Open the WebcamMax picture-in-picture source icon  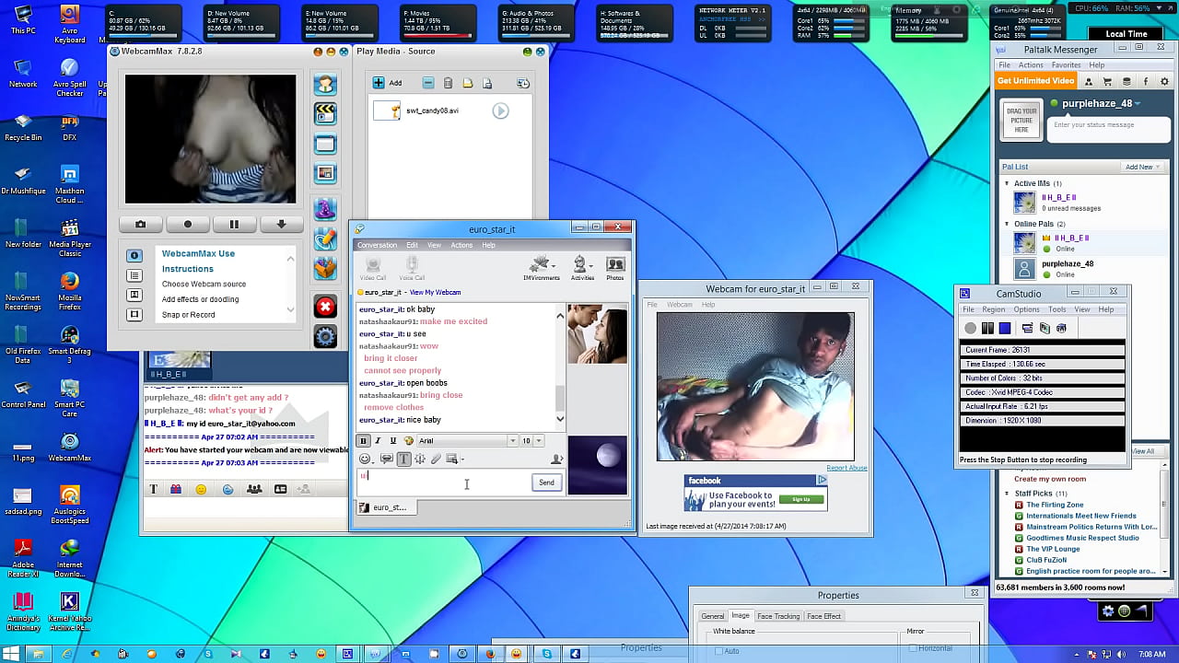325,172
